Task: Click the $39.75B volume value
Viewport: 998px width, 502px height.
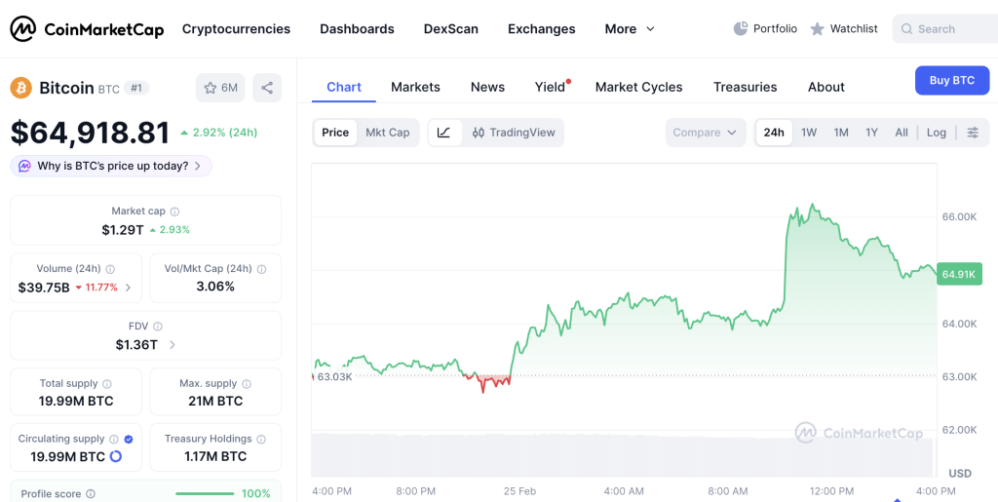Action: click(x=44, y=288)
